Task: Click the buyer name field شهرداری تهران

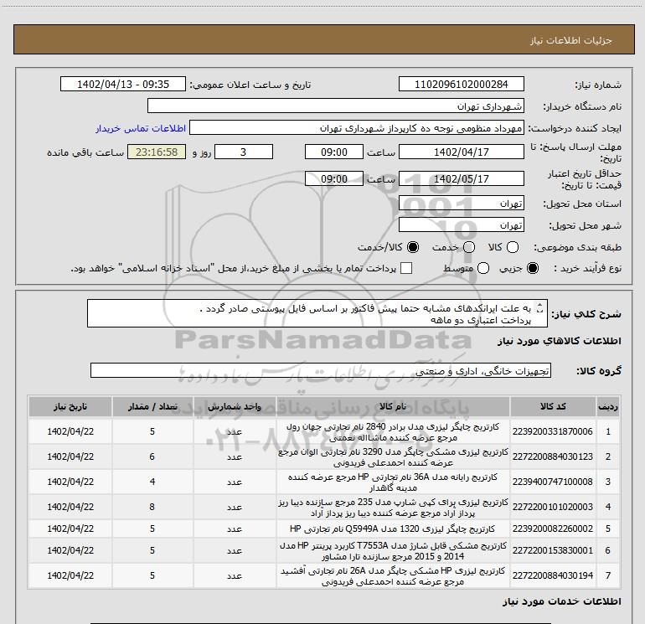Action: click(336, 106)
